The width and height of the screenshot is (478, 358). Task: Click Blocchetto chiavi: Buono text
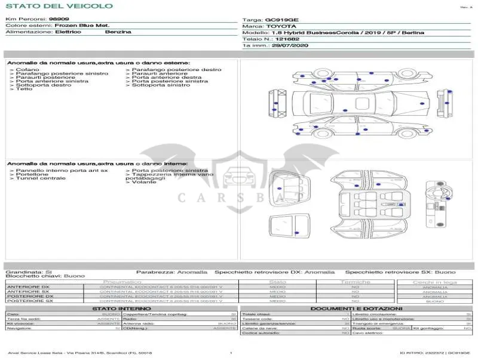tap(45, 276)
